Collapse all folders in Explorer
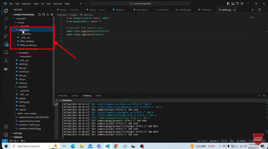The height and width of the screenshot is (149, 268). pyautogui.click(x=52, y=15)
